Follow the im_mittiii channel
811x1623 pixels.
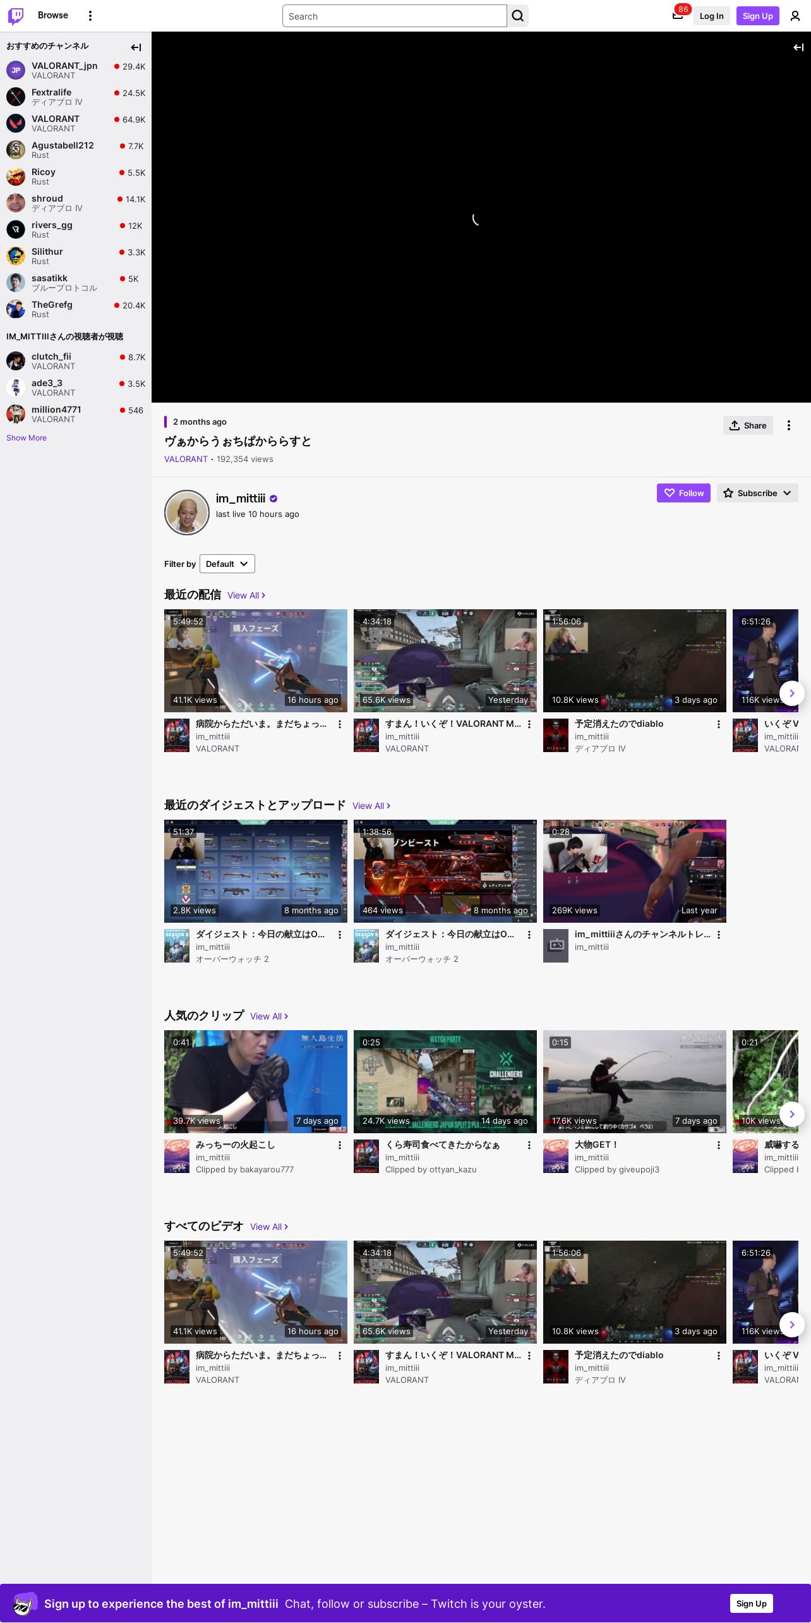coord(683,493)
